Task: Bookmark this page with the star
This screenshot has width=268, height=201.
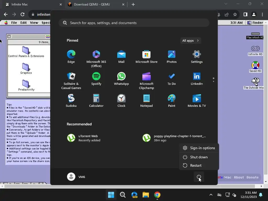Action: 235,15
